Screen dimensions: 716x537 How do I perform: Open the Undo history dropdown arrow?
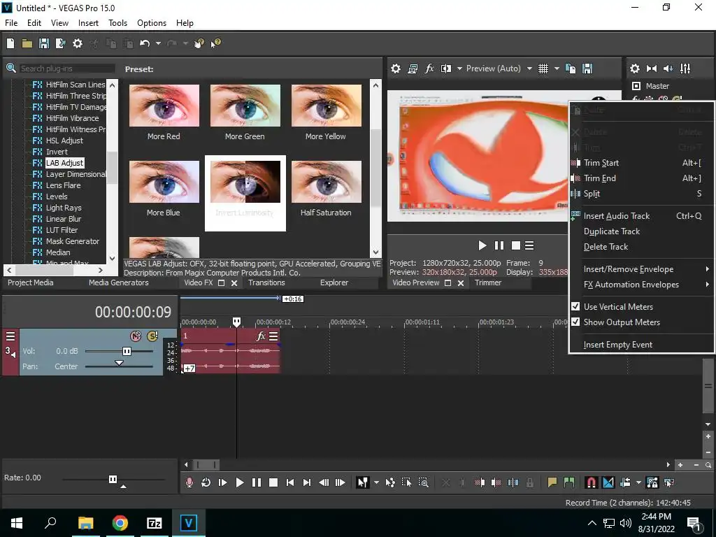coord(158,43)
